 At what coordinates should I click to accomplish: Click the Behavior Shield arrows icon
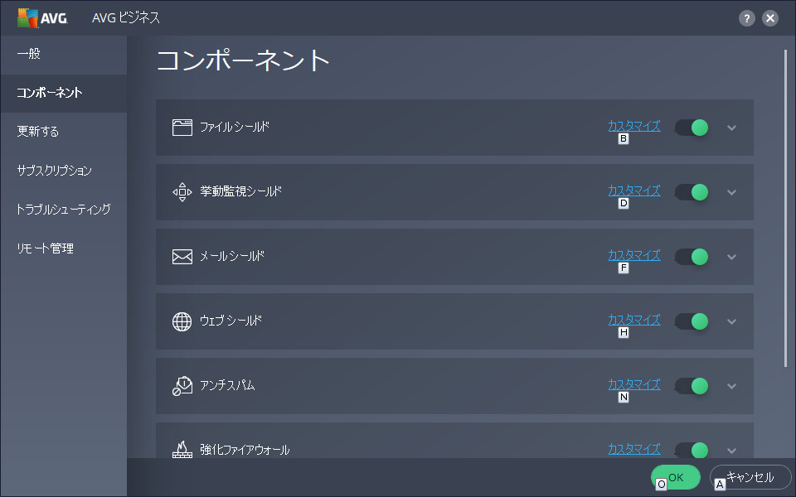(x=182, y=192)
